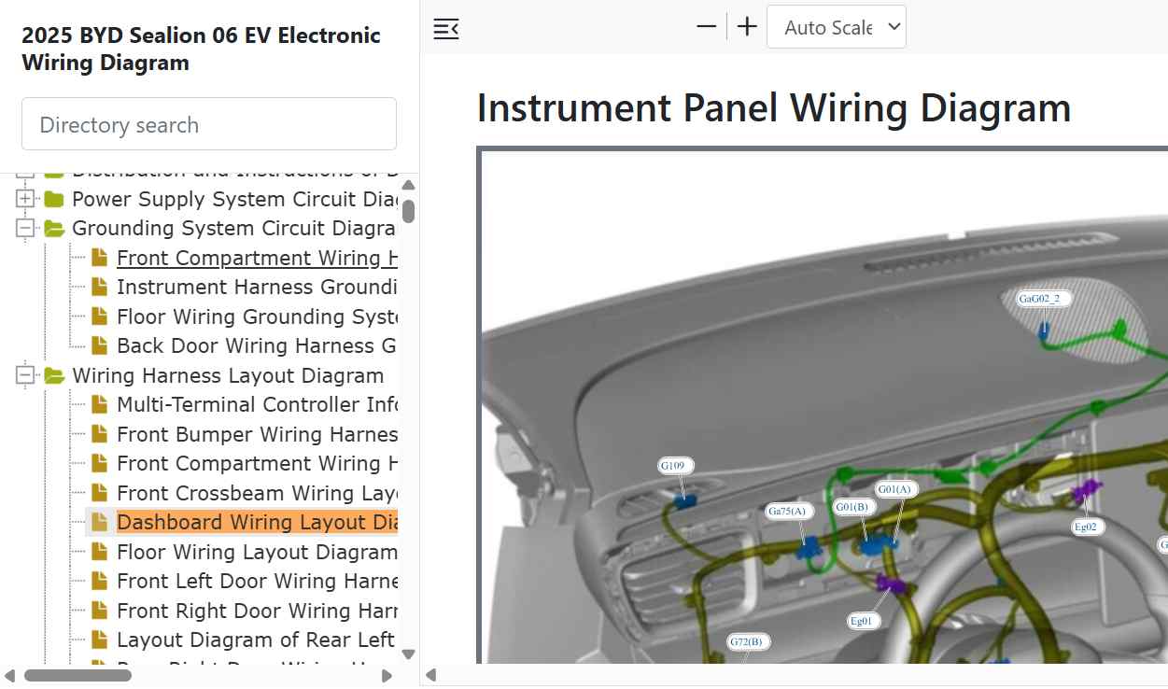Click the G01(B) connector label
1168x689 pixels.
(x=852, y=507)
